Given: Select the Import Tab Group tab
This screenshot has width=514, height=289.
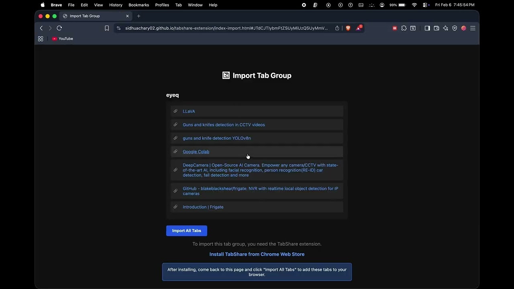Looking at the screenshot, I should pyautogui.click(x=85, y=16).
